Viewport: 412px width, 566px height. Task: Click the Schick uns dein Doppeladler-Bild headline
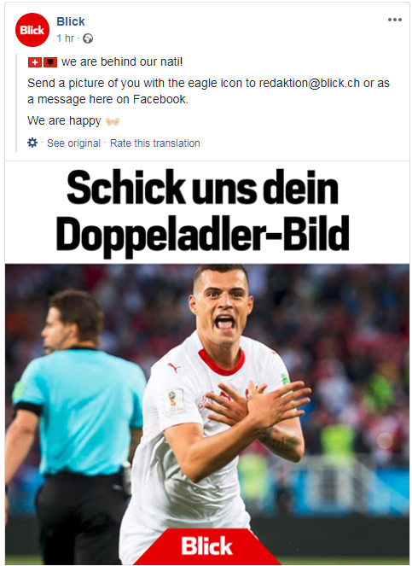coord(202,211)
